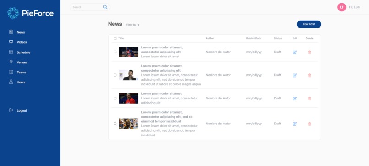
Task: Click the NEW POST button
Action: [x=309, y=24]
